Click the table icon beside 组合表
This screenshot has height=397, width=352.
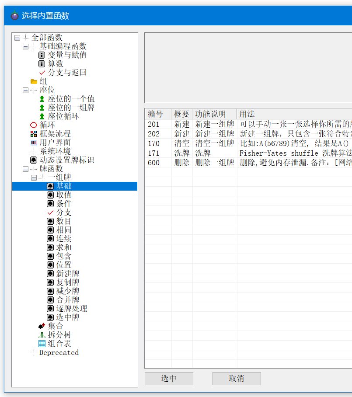[42, 344]
